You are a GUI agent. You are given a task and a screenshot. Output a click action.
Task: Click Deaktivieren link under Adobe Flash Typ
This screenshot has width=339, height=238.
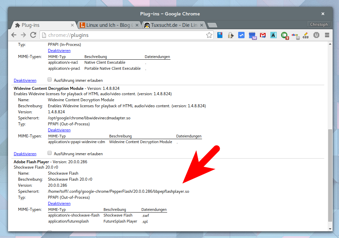pos(59,203)
